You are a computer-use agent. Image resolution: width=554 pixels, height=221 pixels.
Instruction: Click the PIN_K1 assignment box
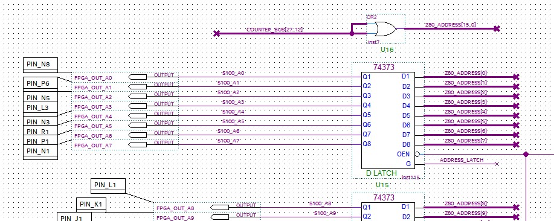coord(91,205)
